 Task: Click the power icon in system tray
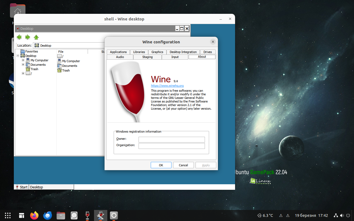pyautogui.click(x=348, y=215)
